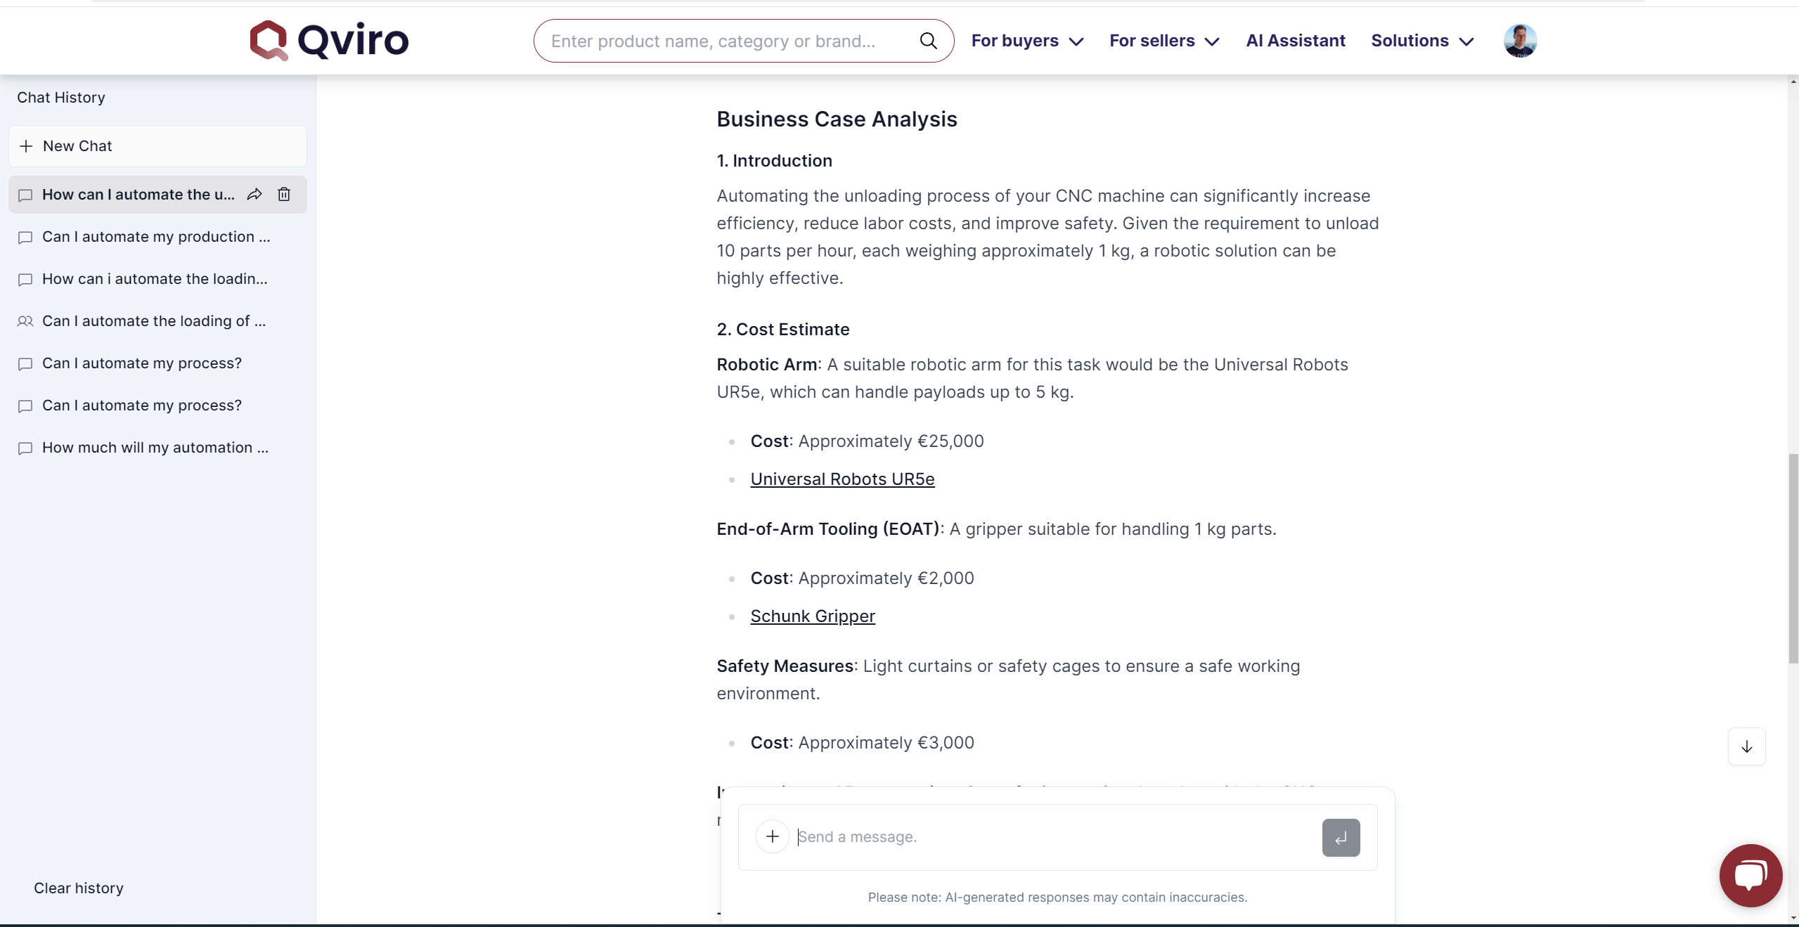Image resolution: width=1799 pixels, height=927 pixels.
Task: Expand the For sellers dropdown
Action: [1164, 41]
